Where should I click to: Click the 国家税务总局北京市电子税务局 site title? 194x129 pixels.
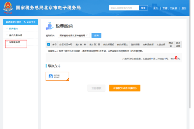pos(48,8)
